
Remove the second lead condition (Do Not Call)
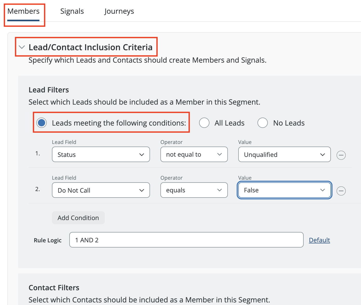pyautogui.click(x=341, y=191)
